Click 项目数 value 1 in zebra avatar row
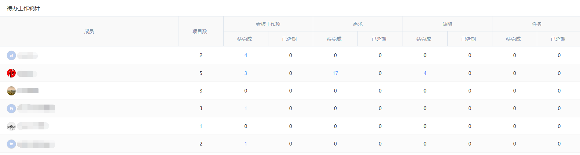Screen dimensions: 580x155 [x=201, y=126]
